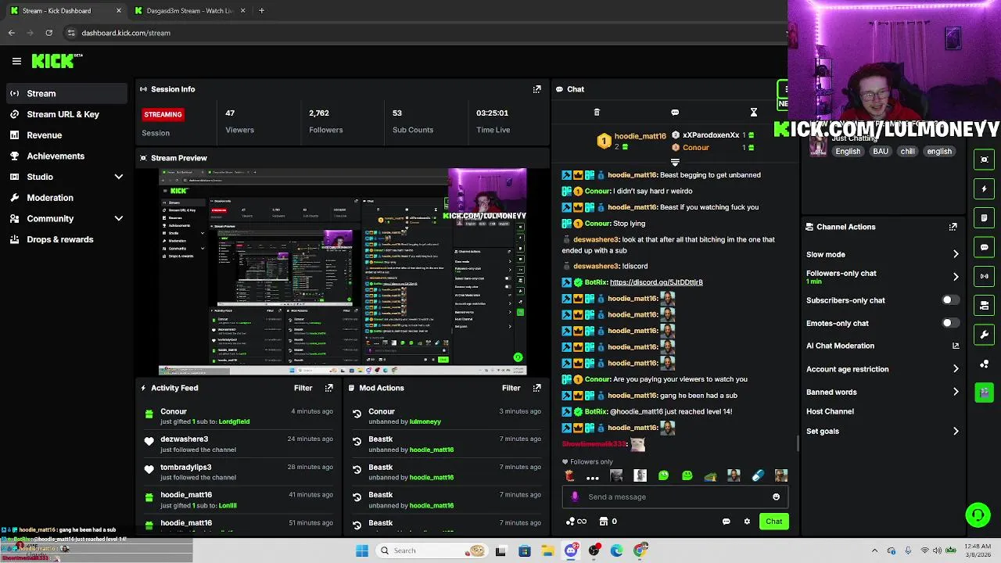1001x563 pixels.
Task: Expand Banned words settings
Action: (x=956, y=392)
